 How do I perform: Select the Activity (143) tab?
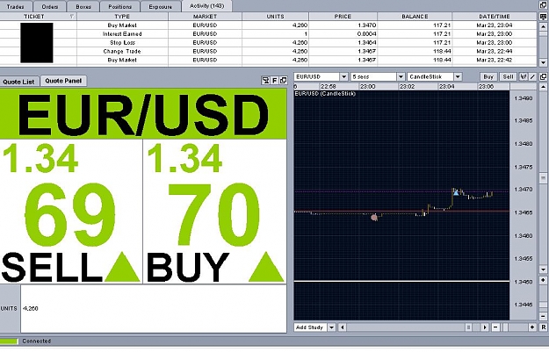[206, 6]
